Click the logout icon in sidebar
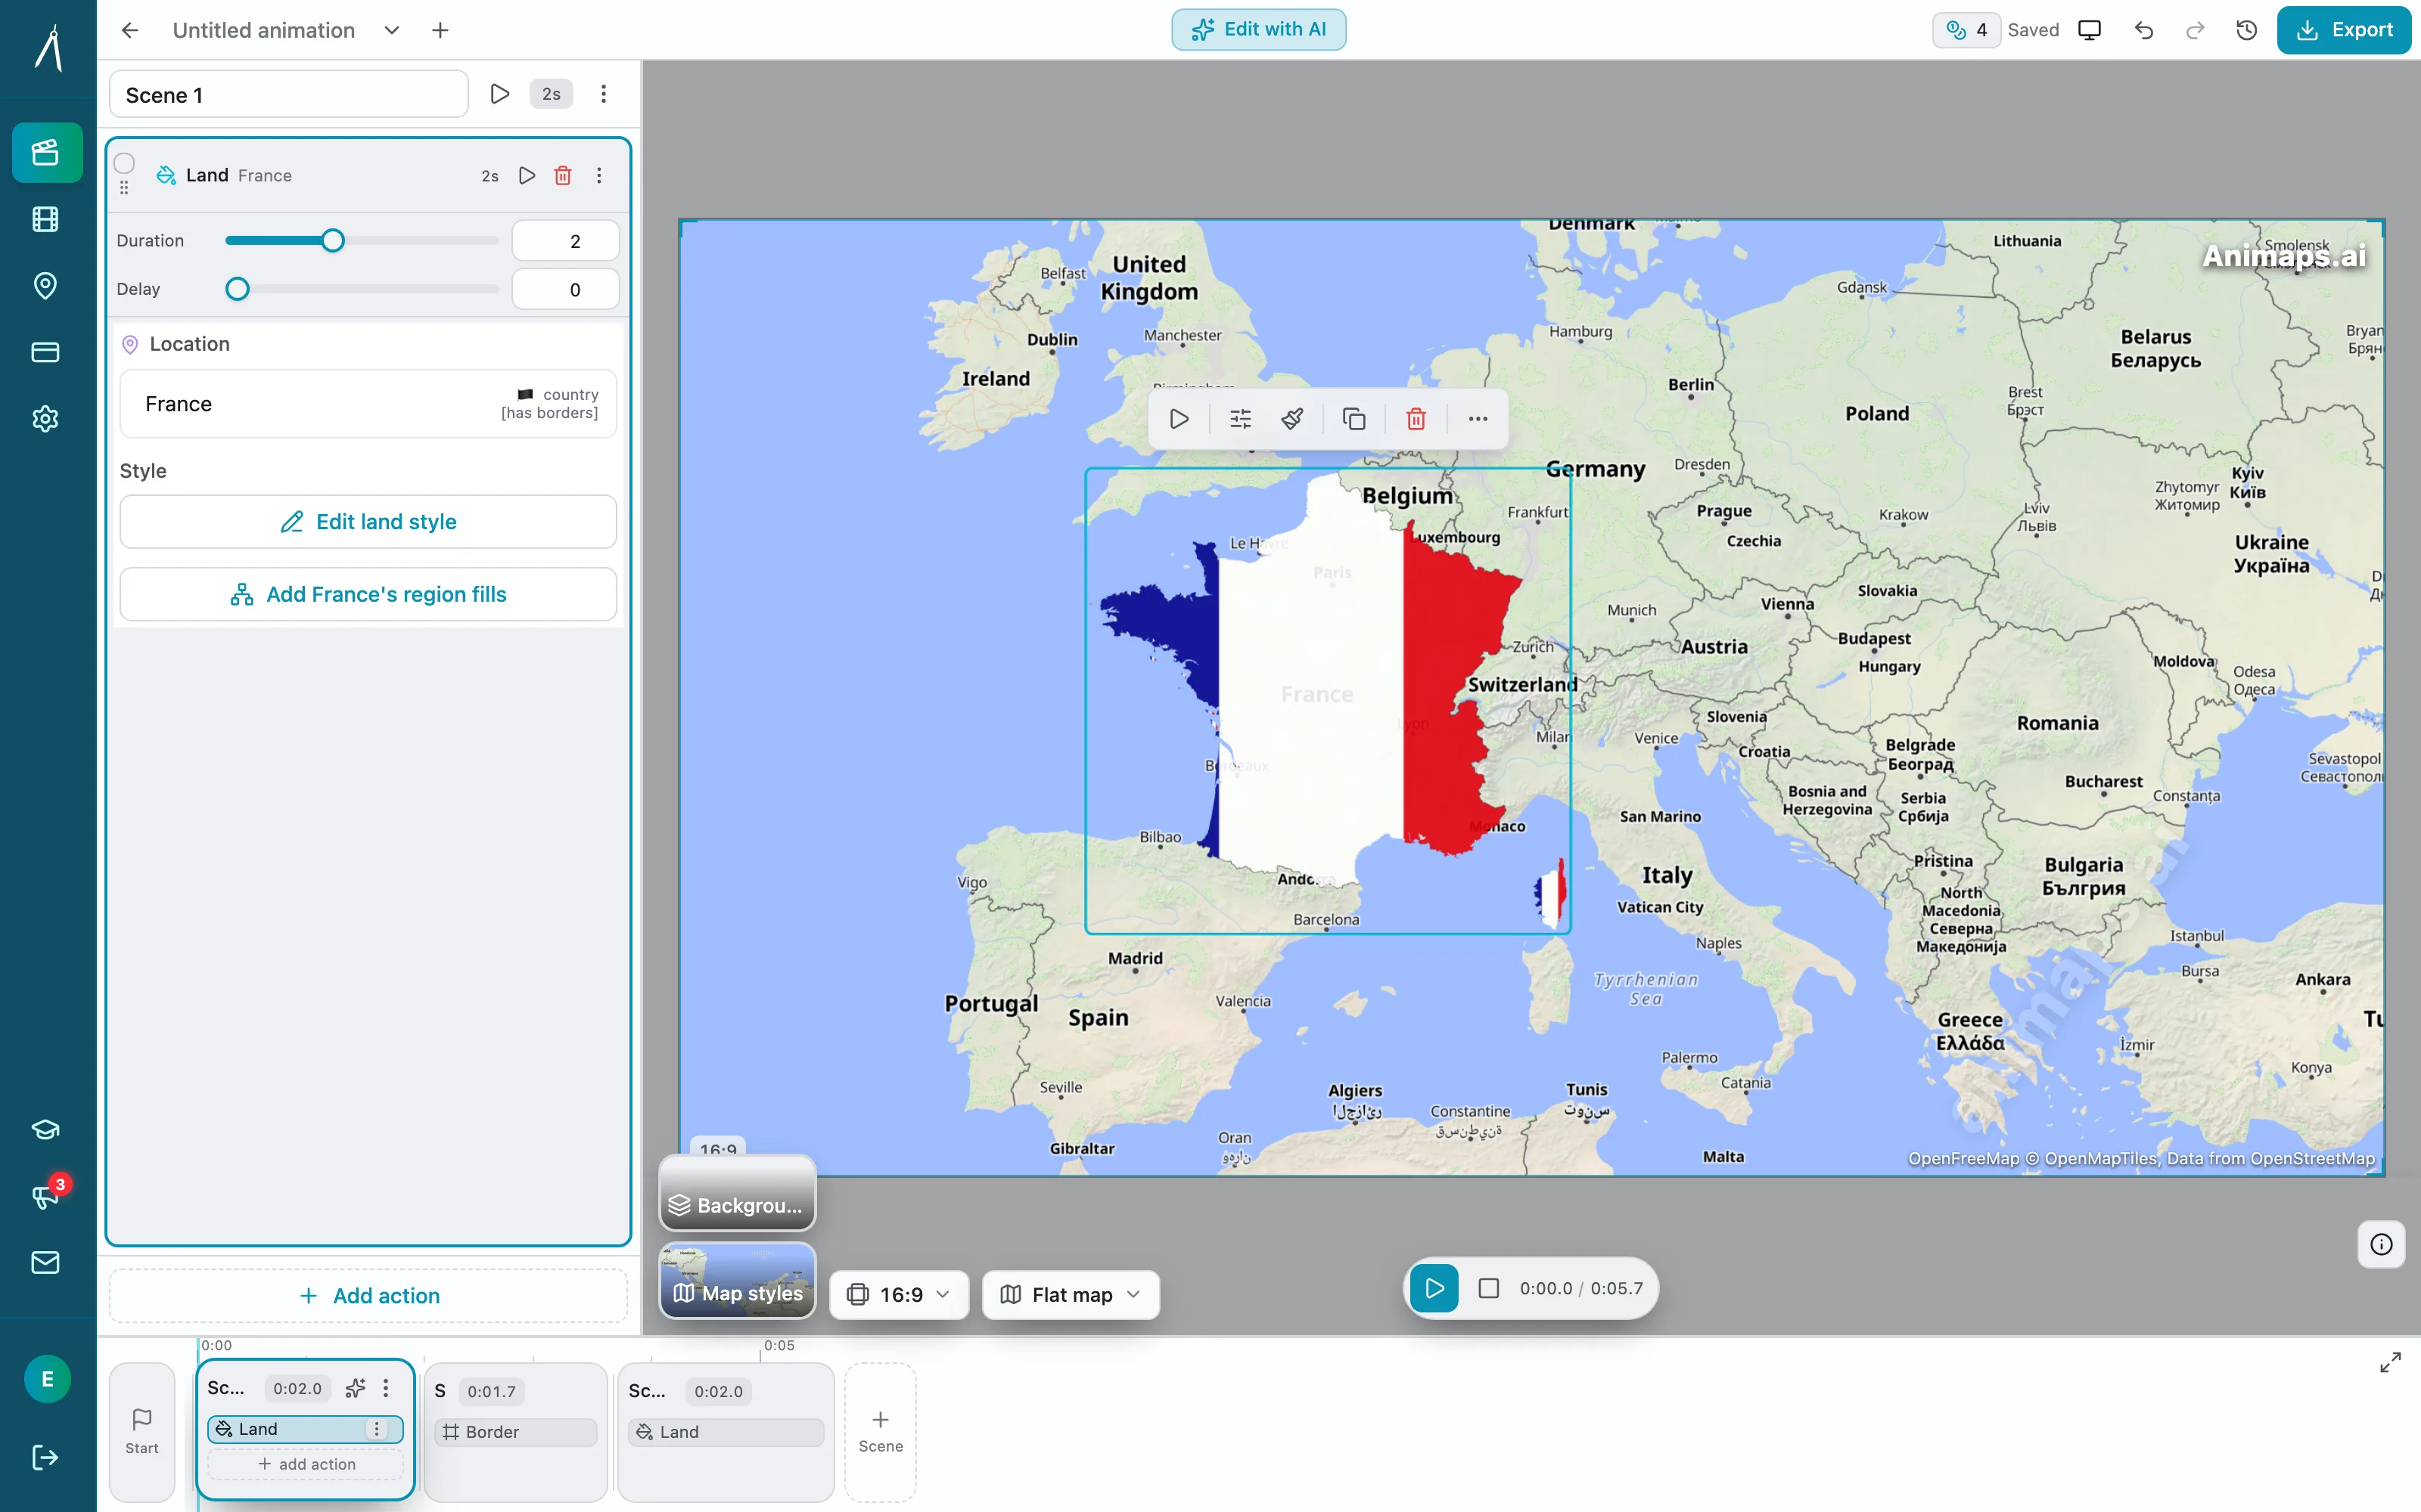This screenshot has width=2421, height=1512. 46,1457
